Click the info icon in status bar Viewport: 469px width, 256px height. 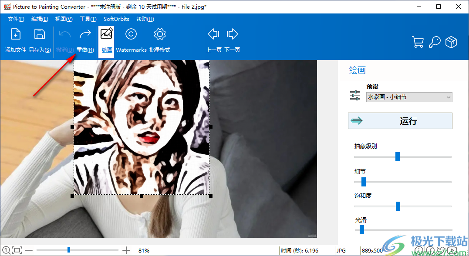pyautogui.click(x=420, y=250)
